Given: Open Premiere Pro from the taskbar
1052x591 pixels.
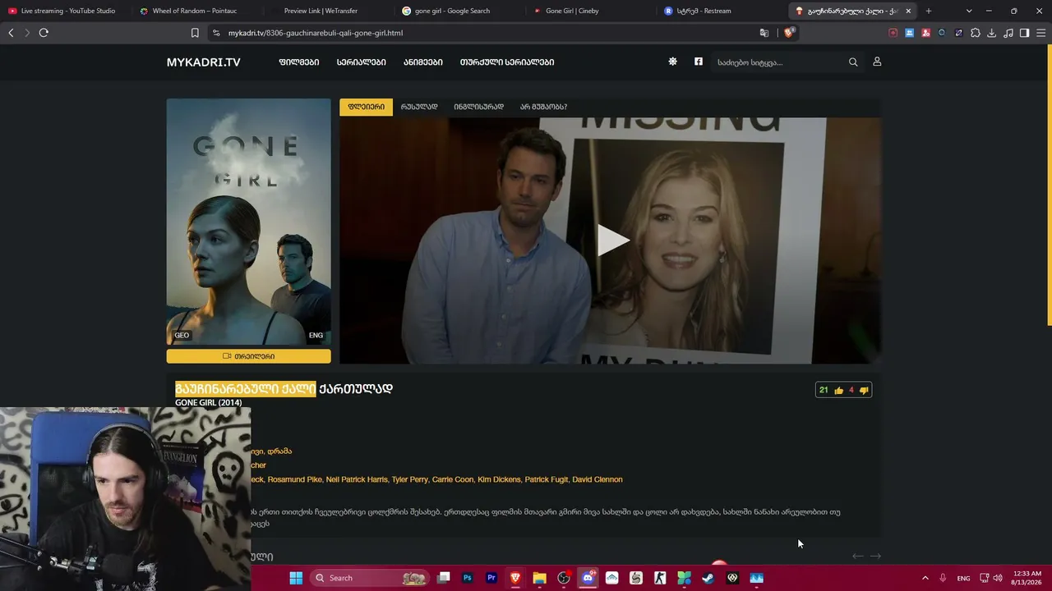Looking at the screenshot, I should point(491,578).
